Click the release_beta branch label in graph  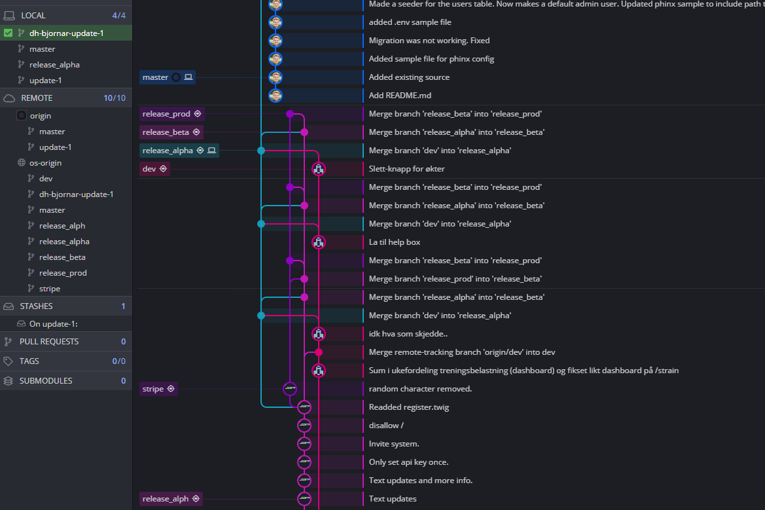(171, 132)
